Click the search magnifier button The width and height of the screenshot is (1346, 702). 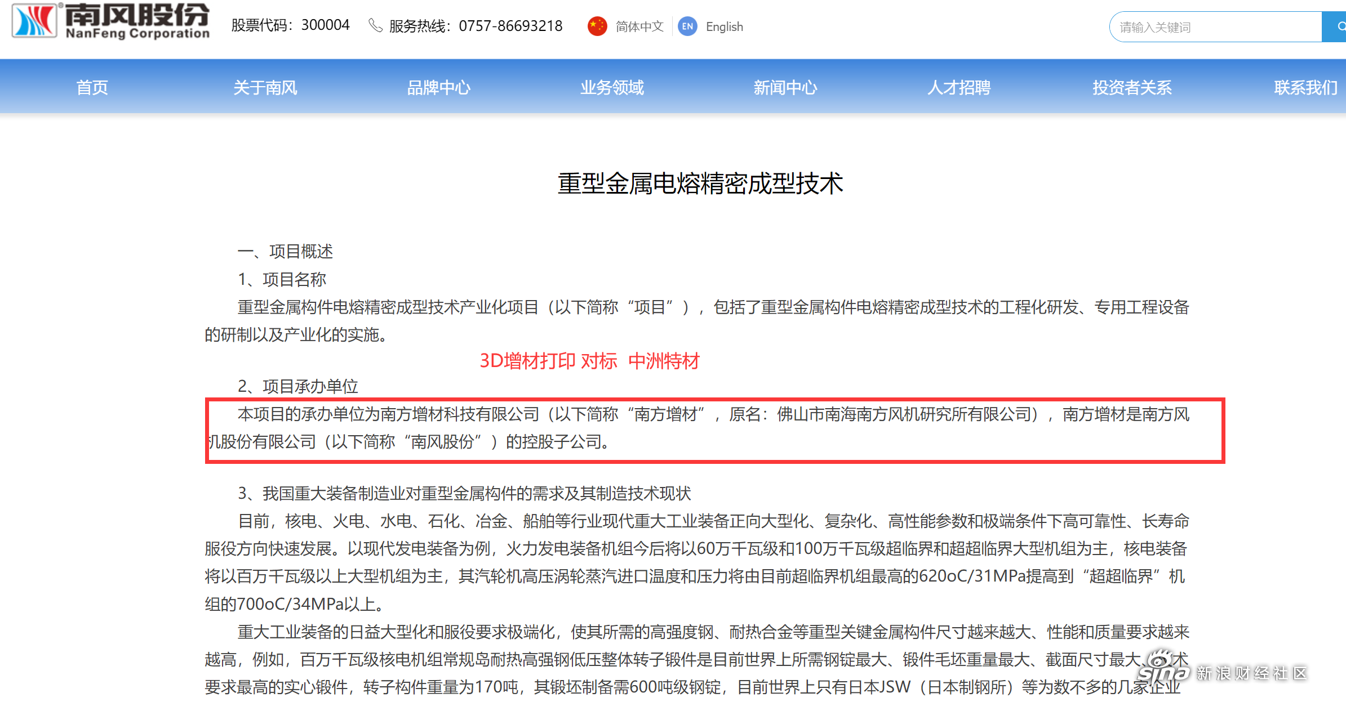(1335, 26)
